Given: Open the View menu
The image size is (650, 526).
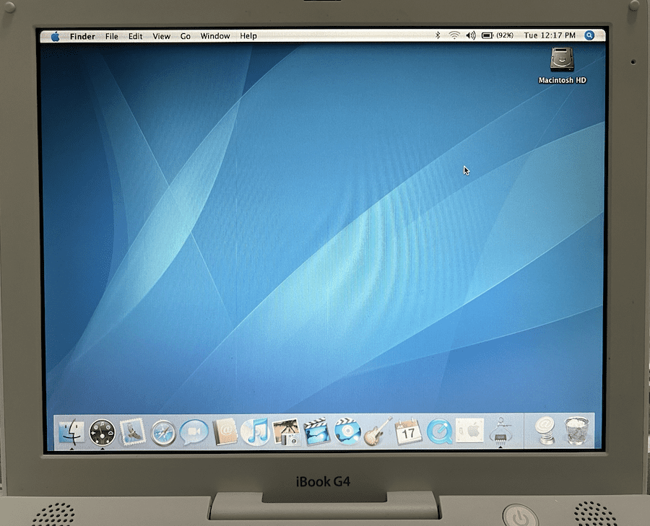Looking at the screenshot, I should pyautogui.click(x=162, y=37).
